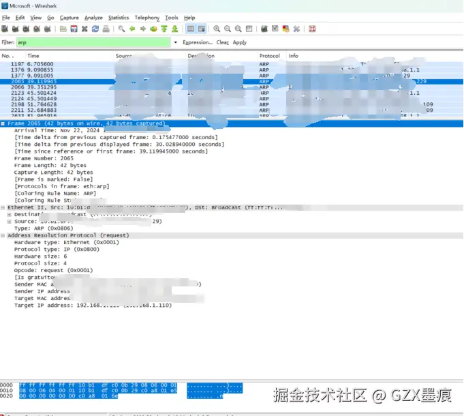This screenshot has width=464, height=416.
Task: Open the Edit menu
Action: pyautogui.click(x=20, y=18)
